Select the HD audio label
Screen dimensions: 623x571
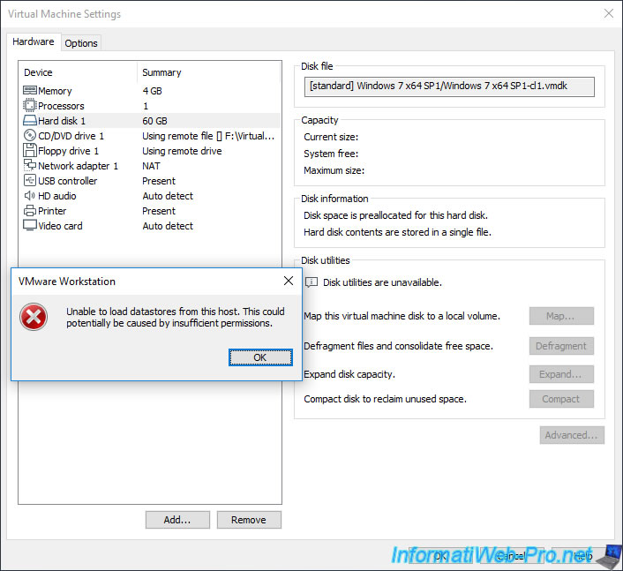[57, 196]
